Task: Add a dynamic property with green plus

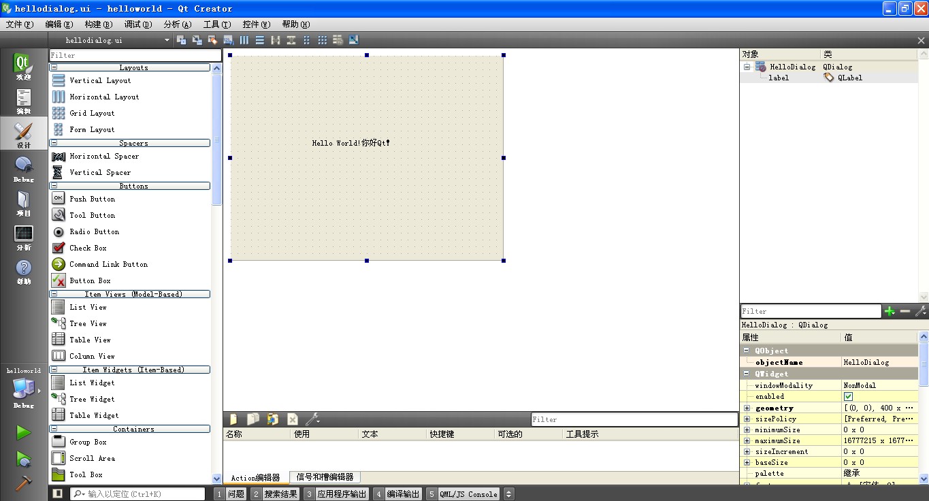Action: tap(890, 311)
